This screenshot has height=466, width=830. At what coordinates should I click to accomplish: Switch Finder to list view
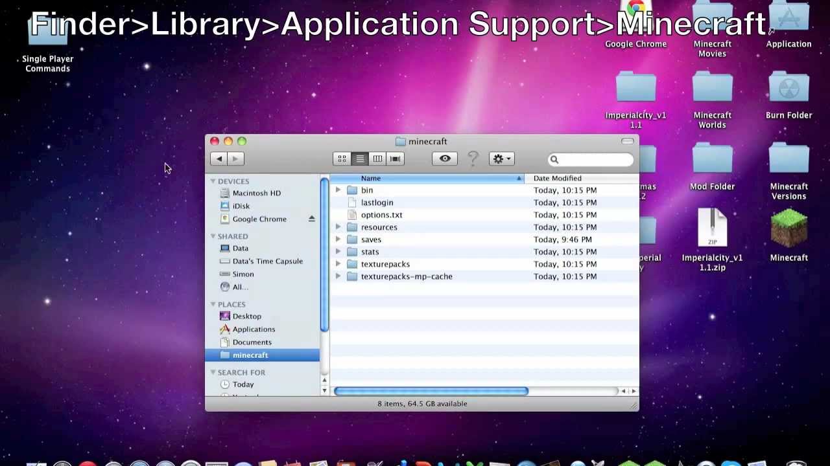tap(360, 159)
